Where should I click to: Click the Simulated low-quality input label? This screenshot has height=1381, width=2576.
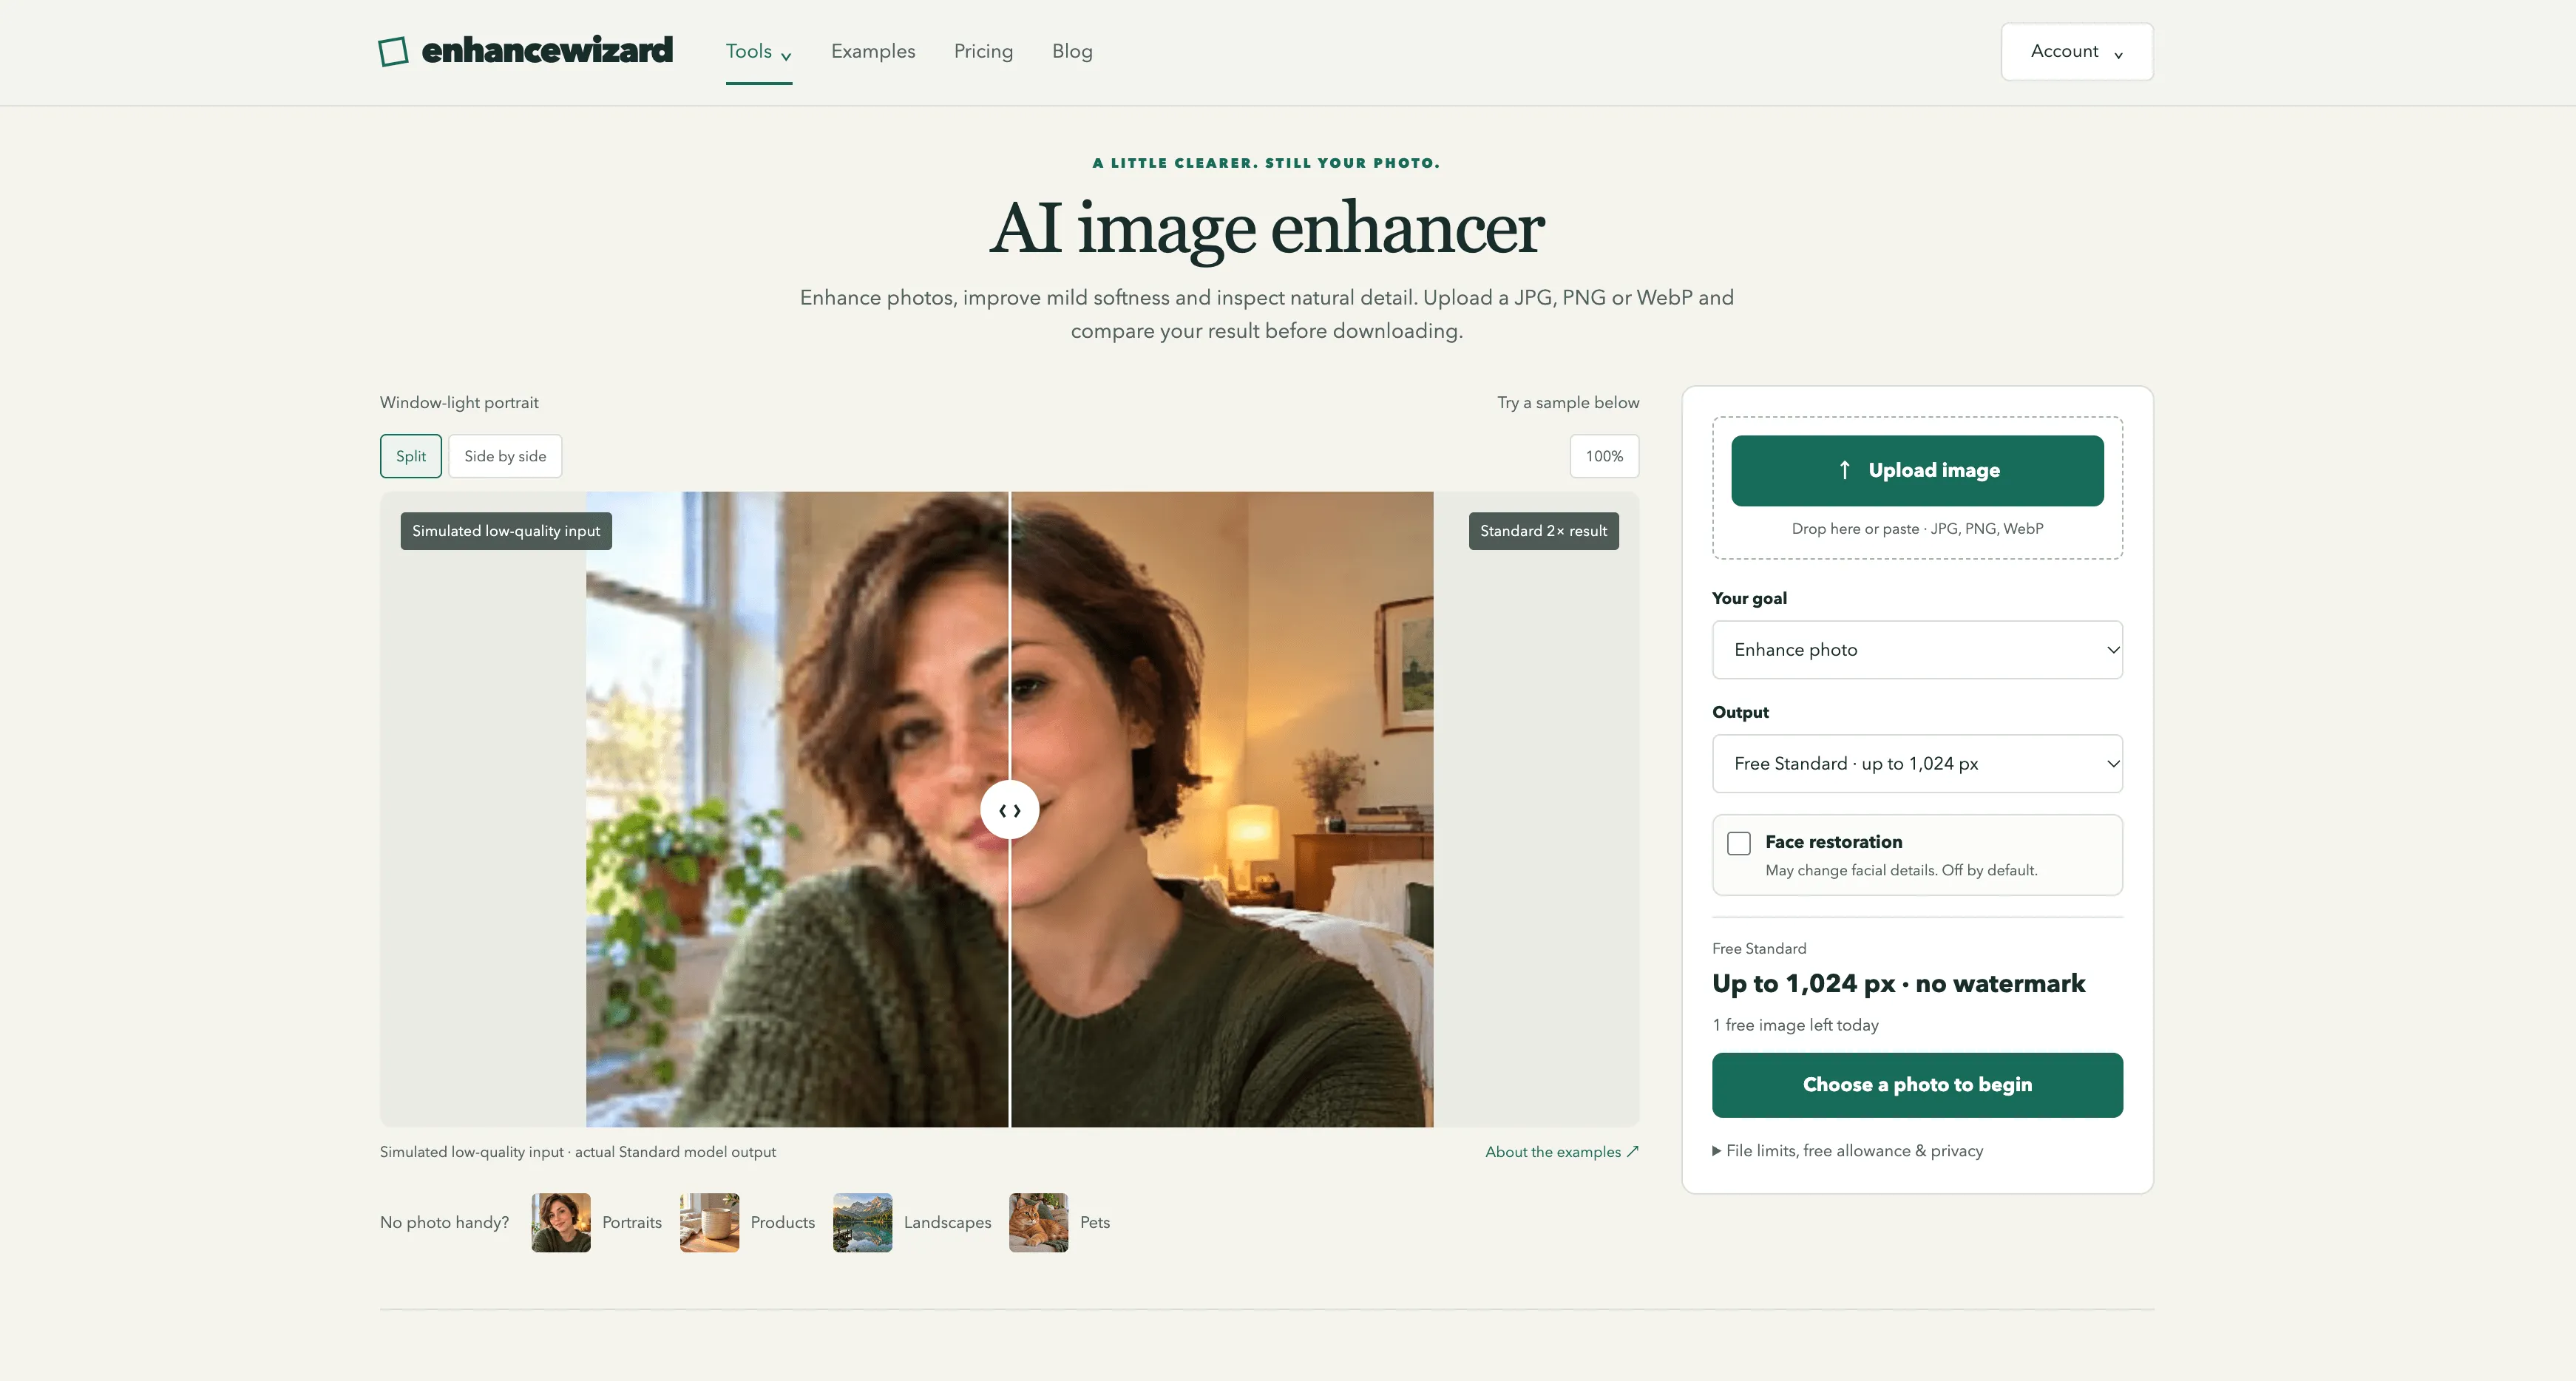pyautogui.click(x=506, y=531)
